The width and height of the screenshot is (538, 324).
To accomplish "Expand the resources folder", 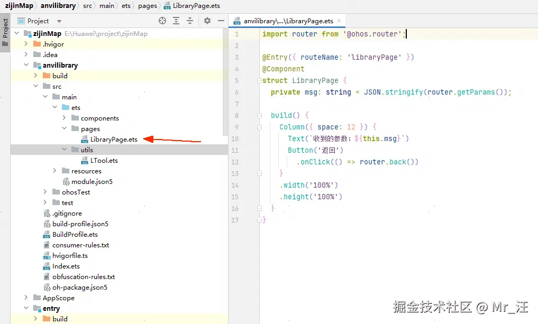I will tap(55, 171).
